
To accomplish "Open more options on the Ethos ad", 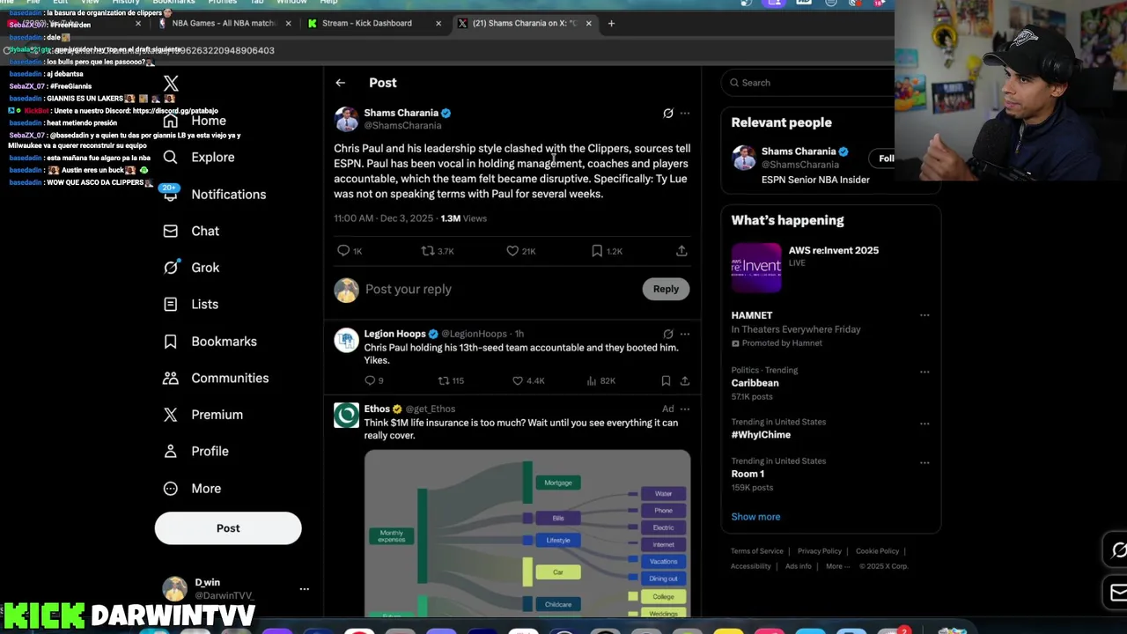I will pyautogui.click(x=685, y=409).
